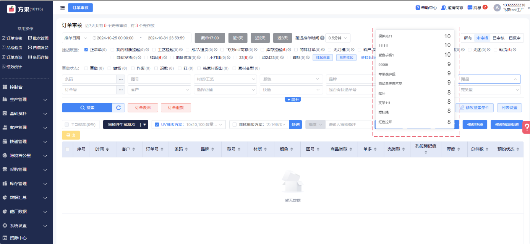Open 品检验货 shortcut in sidebar
This screenshot has height=244, width=530.
12,48
